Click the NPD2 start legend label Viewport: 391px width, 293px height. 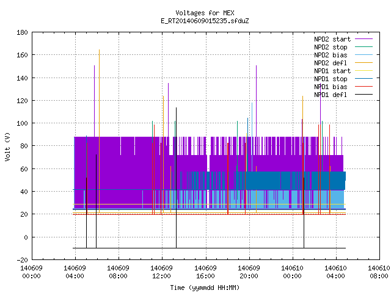tap(332, 39)
